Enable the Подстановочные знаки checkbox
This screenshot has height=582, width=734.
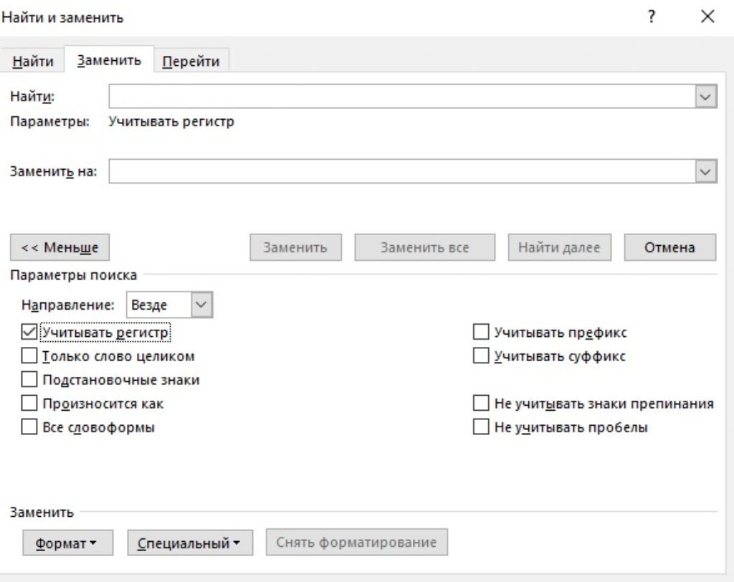click(29, 380)
